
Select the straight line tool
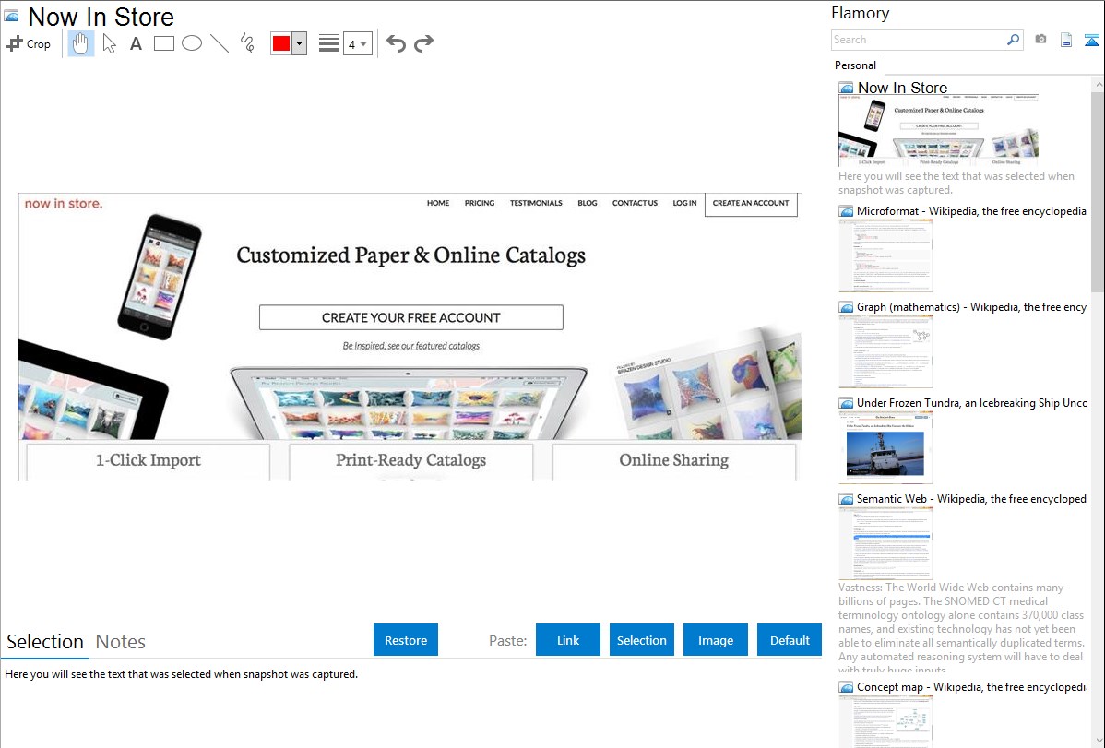coord(220,43)
